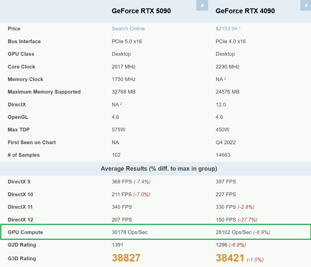Click the 1391 G2D rating value
311x267 pixels.
pos(117,245)
